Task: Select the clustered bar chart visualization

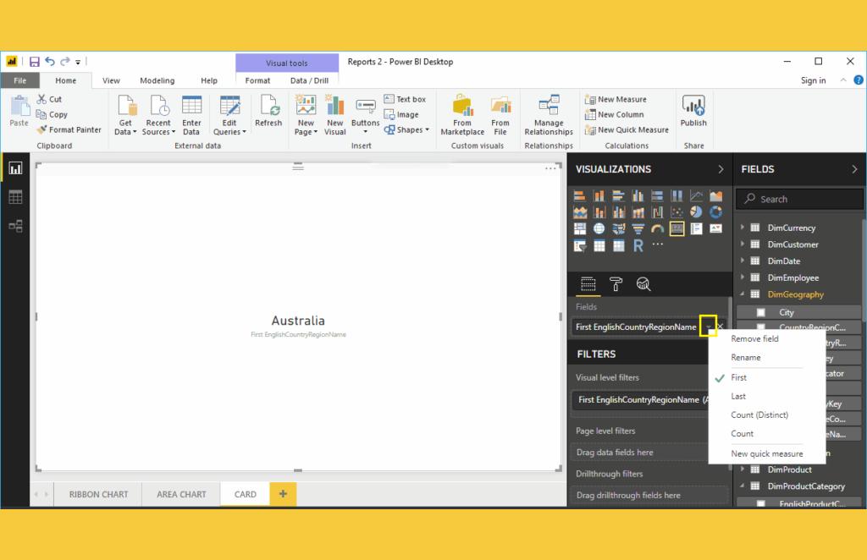Action: [x=618, y=195]
